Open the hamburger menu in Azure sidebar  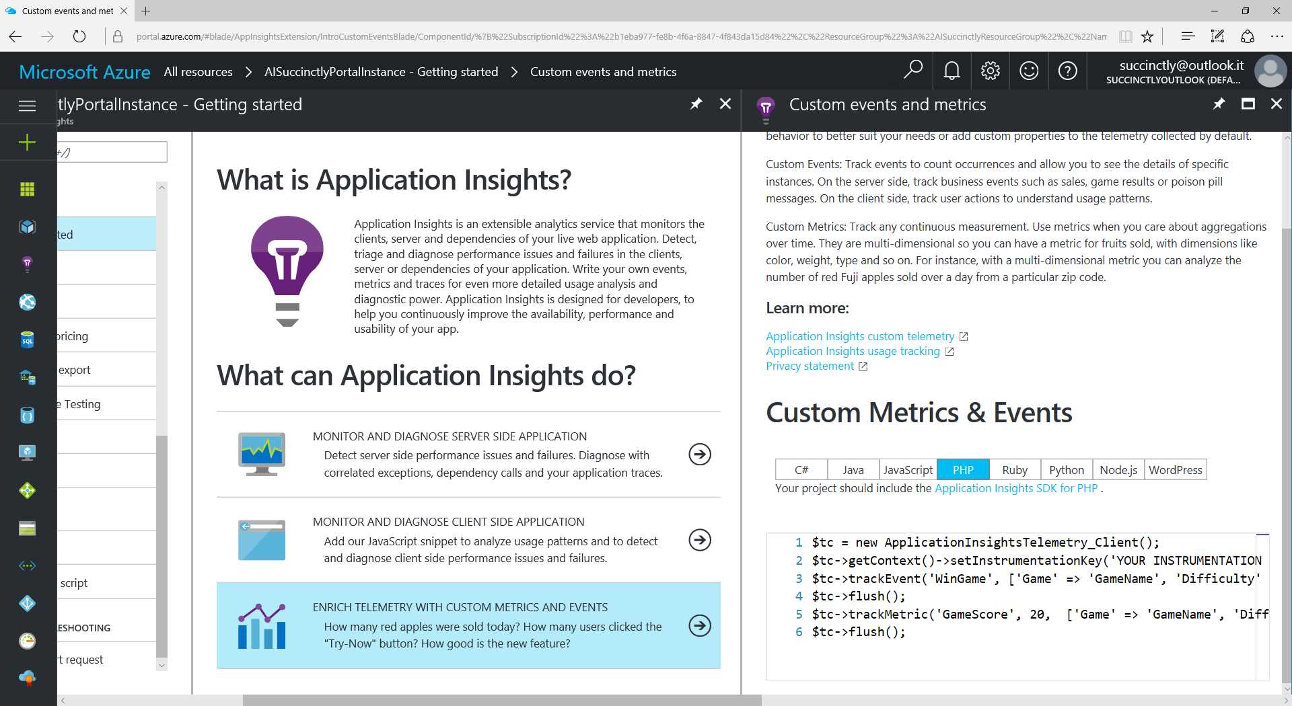pyautogui.click(x=27, y=106)
